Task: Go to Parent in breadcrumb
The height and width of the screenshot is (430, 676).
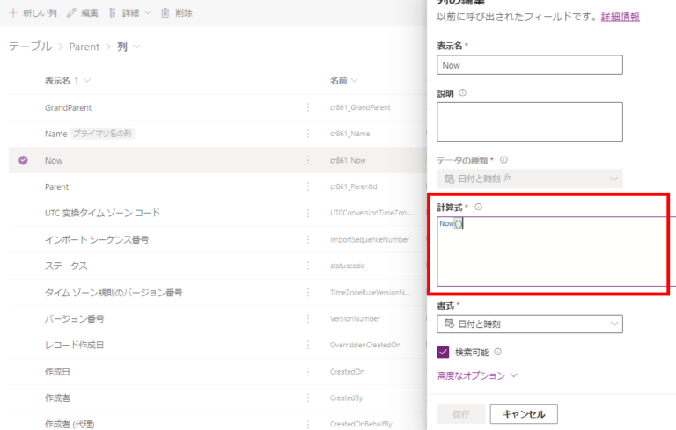Action: (x=84, y=46)
